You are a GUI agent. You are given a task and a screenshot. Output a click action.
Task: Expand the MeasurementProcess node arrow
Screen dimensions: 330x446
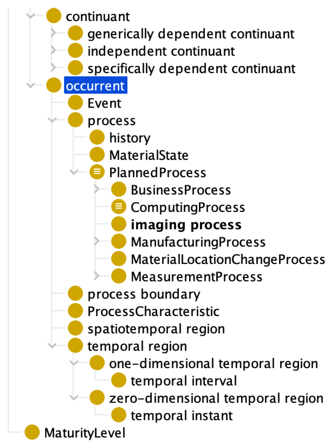point(97,276)
